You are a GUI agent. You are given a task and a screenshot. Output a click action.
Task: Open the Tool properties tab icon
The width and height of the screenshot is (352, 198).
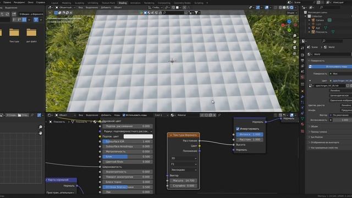(302, 48)
